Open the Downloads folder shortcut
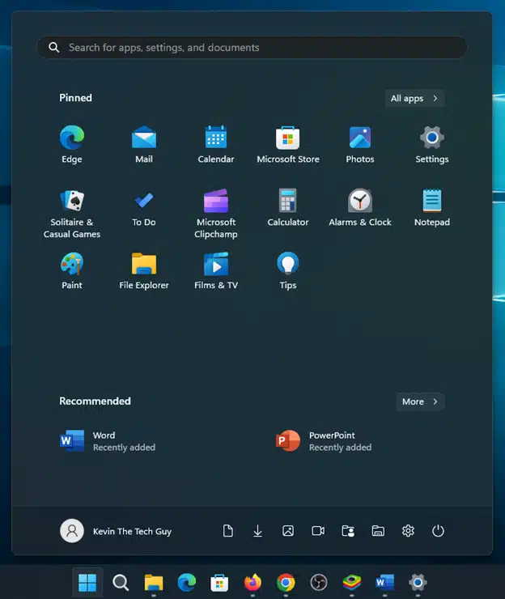 (258, 531)
